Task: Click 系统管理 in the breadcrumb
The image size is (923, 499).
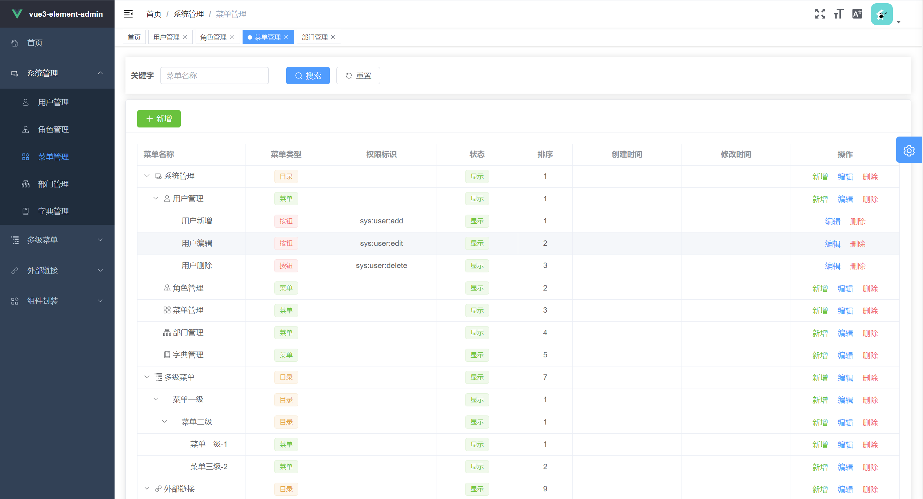Action: pyautogui.click(x=189, y=14)
